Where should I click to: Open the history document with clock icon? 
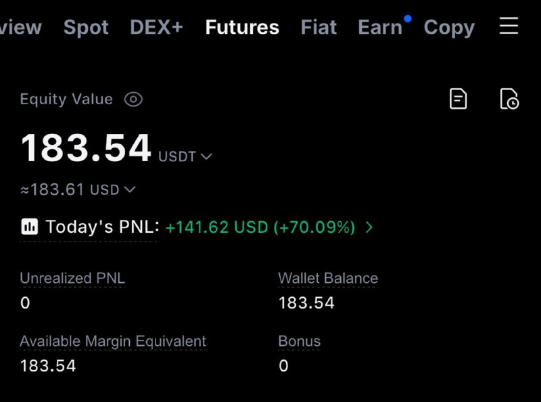coord(509,99)
